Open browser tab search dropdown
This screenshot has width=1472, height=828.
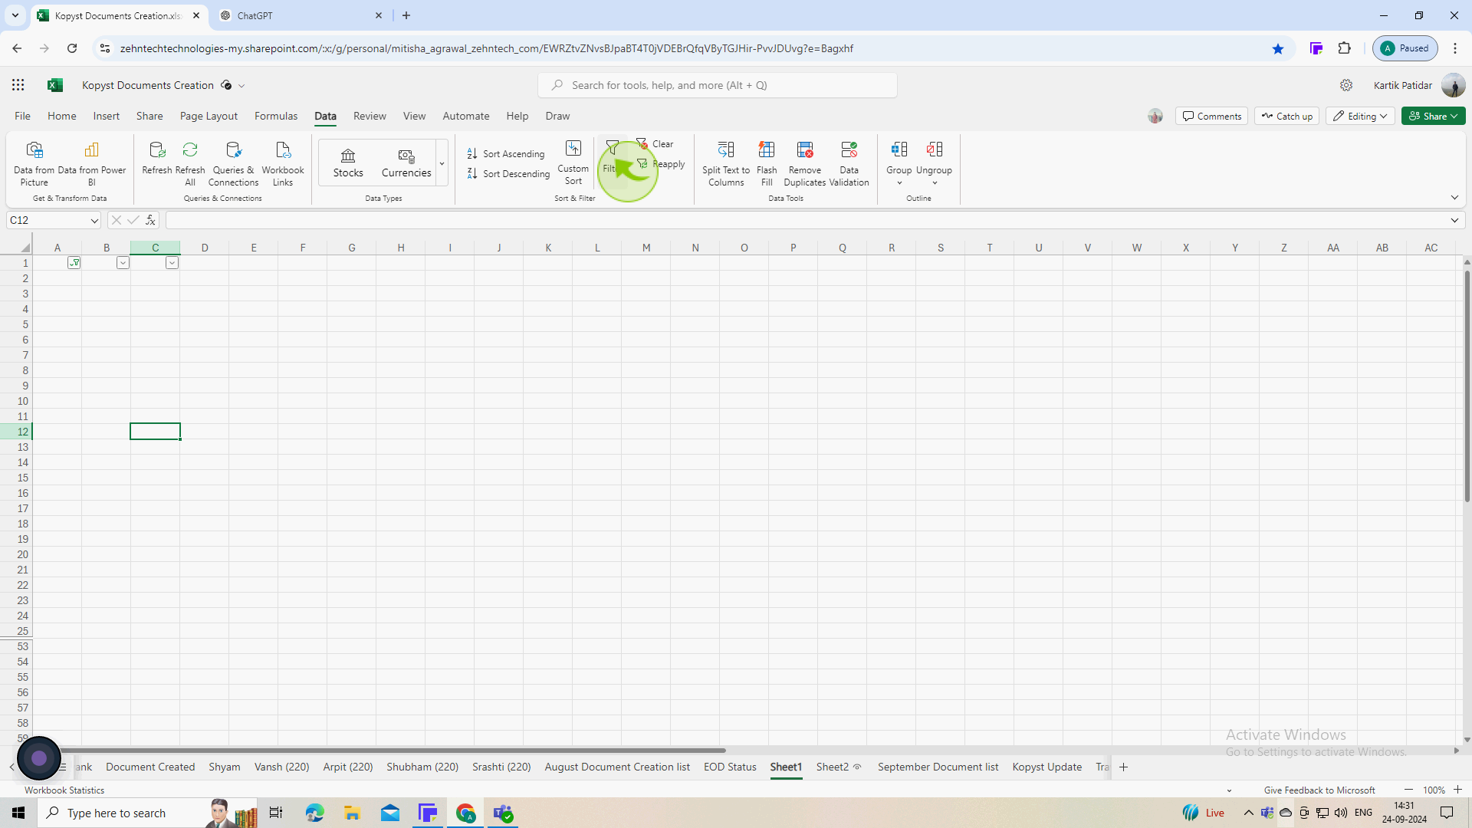[x=15, y=15]
